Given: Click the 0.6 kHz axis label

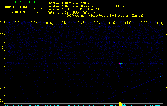Looking at the screenshot, I should tap(2, 101).
